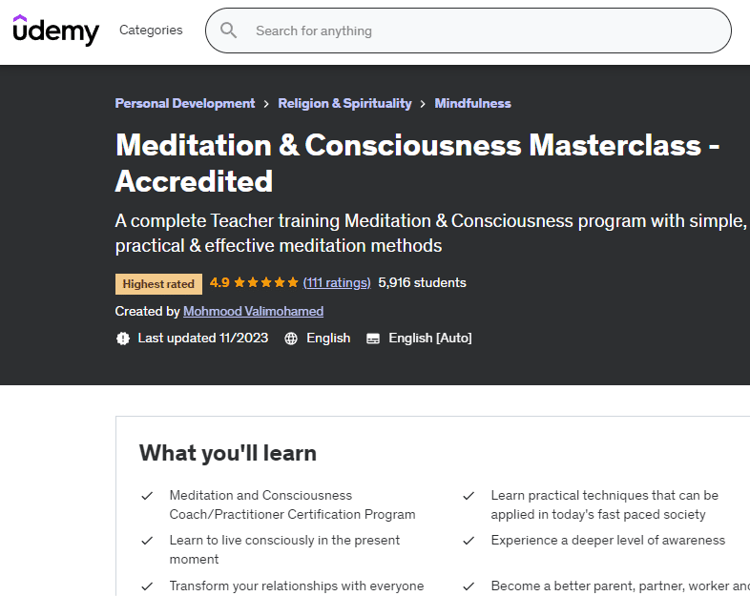Open Religion & Spirituality breadcrumb link
Viewport: 750px width, 596px height.
tap(344, 104)
